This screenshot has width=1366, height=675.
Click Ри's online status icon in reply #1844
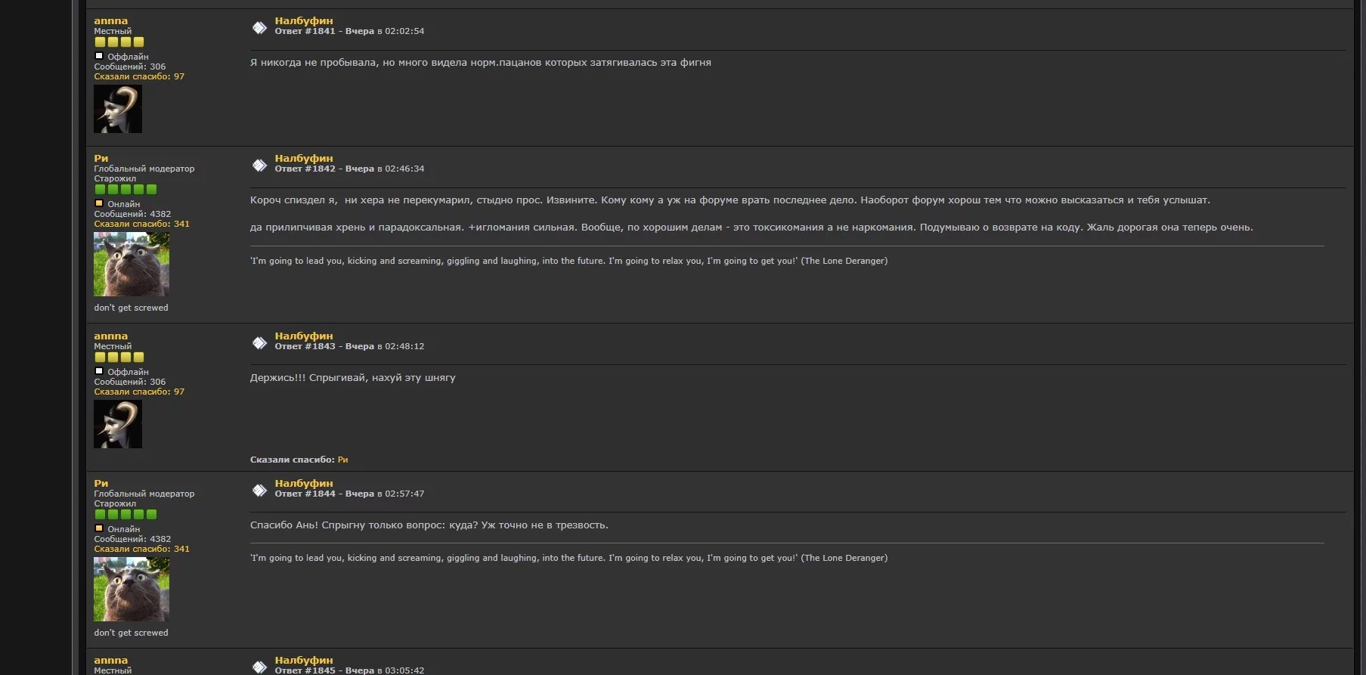click(99, 528)
